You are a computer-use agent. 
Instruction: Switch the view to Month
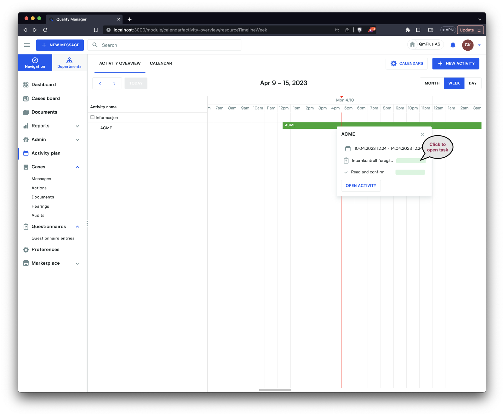click(x=432, y=83)
